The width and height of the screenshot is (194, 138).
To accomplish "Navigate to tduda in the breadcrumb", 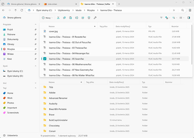I will (x=78, y=10).
